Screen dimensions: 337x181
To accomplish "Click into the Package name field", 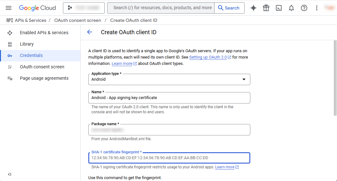I will [169, 130].
